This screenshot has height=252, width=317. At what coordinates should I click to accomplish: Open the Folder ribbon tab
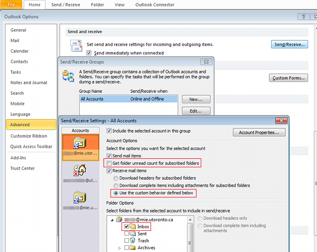tap(97, 5)
